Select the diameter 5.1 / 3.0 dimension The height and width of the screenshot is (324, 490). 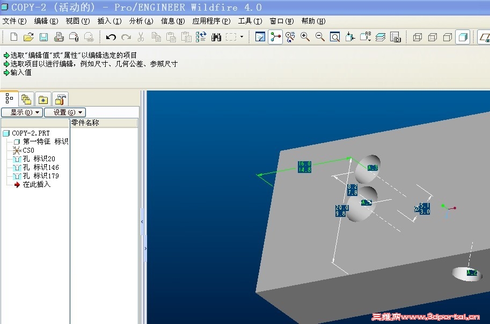(422, 209)
